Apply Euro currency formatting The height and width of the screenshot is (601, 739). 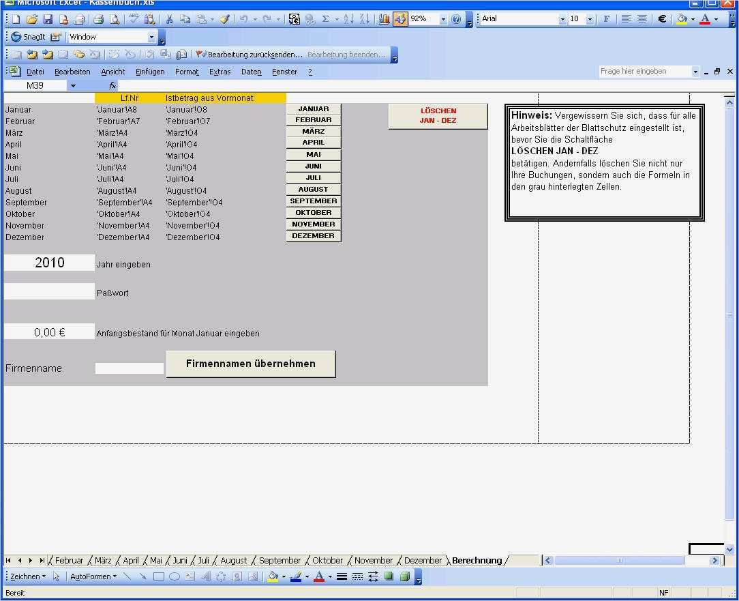661,18
